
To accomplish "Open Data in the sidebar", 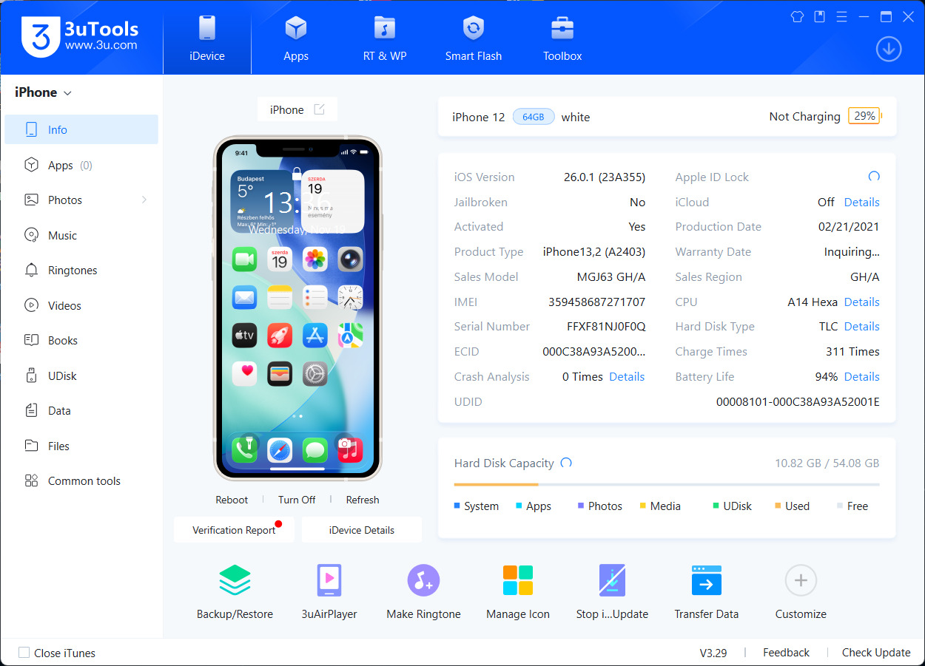I will (x=81, y=410).
